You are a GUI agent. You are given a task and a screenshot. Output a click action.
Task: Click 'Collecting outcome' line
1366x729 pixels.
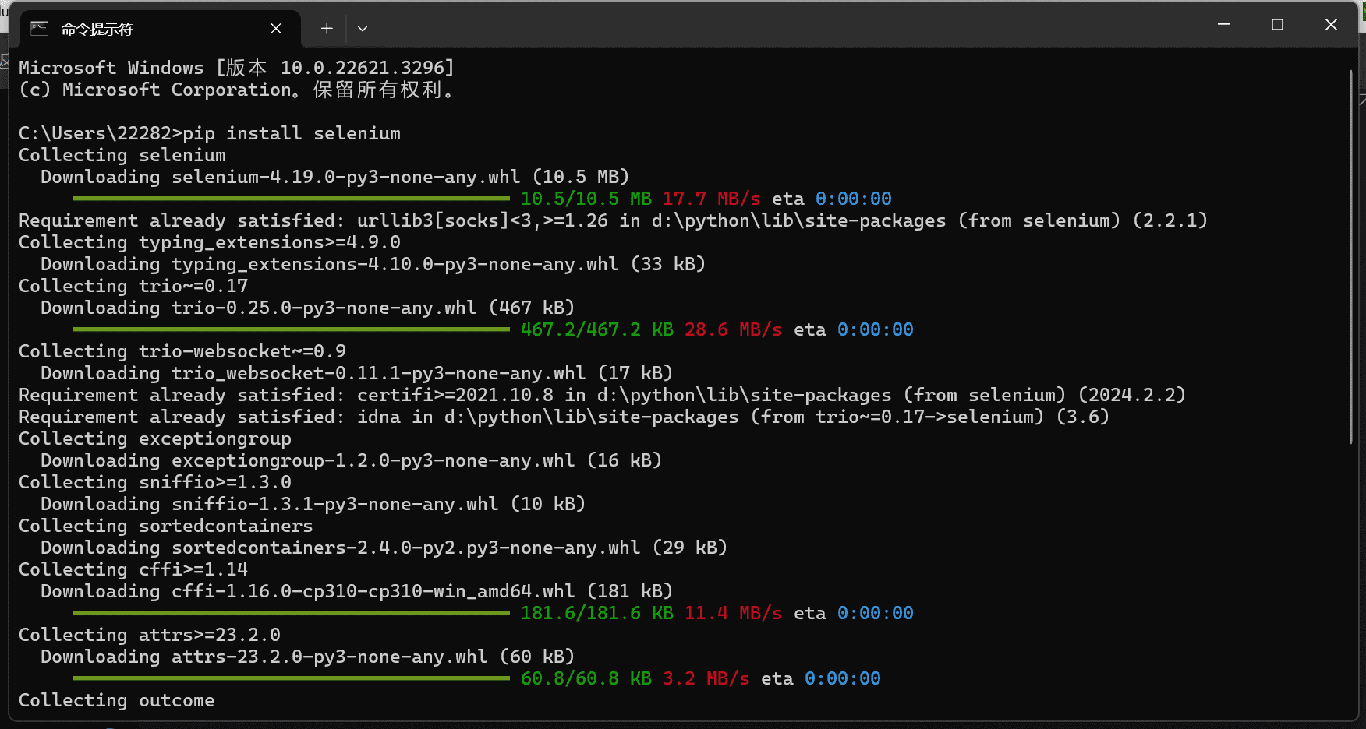pos(117,700)
